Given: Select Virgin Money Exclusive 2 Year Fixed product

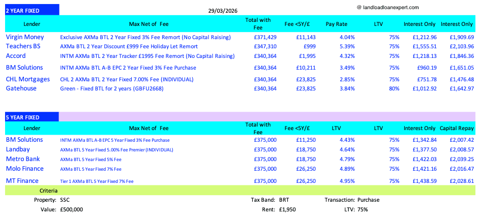Looking at the screenshot, I should click(x=145, y=38).
